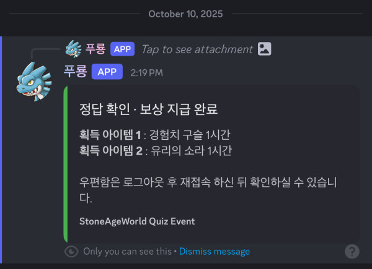This screenshot has width=372, height=269.
Task: Click the 획득 아이템 1 reward line
Action: [154, 135]
